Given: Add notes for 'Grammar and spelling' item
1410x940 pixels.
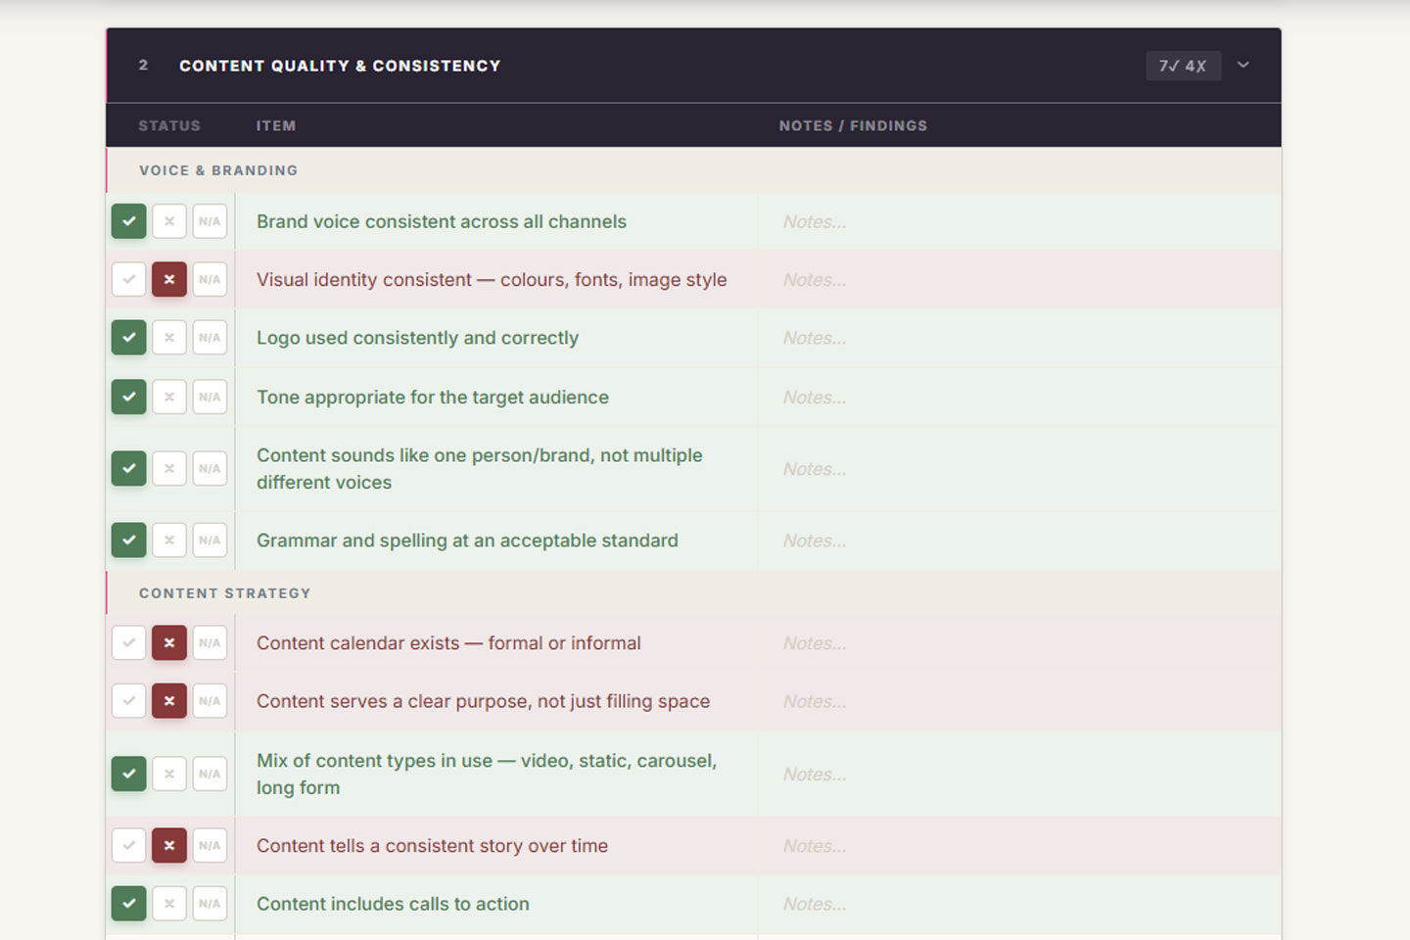Looking at the screenshot, I should click(x=1019, y=540).
